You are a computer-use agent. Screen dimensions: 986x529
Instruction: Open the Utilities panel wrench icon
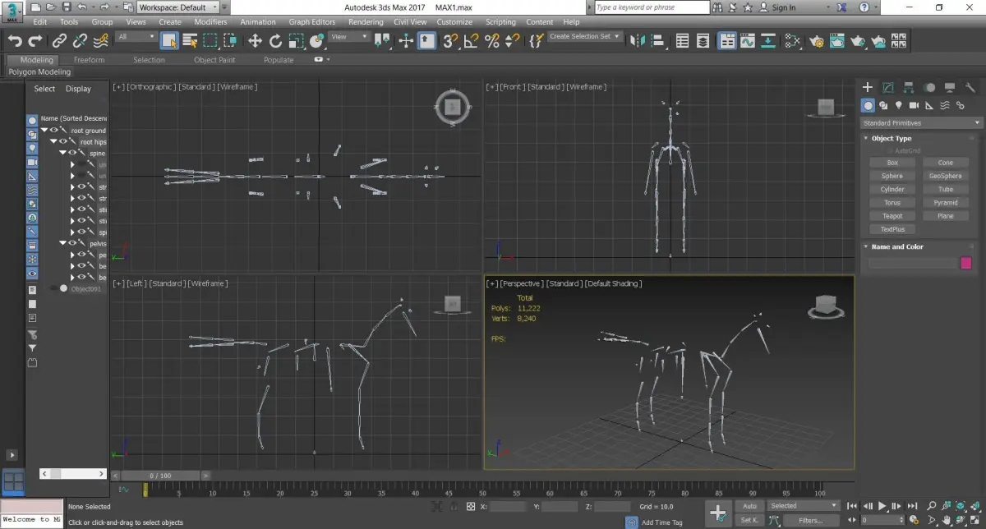(x=970, y=87)
